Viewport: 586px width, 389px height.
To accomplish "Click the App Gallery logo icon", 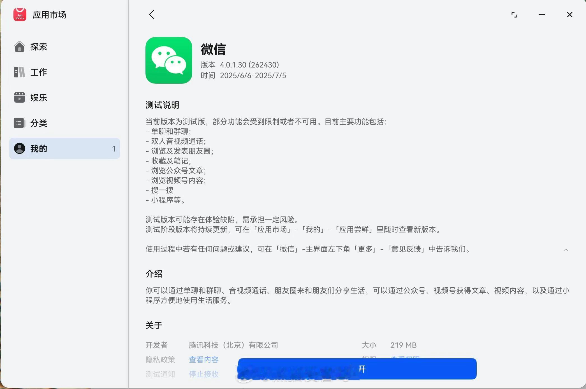I will (20, 14).
